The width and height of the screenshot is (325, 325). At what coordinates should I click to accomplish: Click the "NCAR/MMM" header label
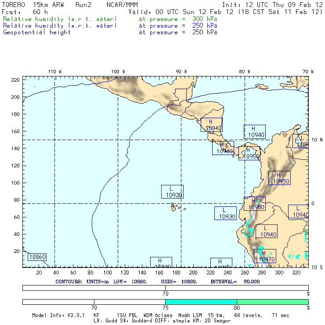(x=122, y=5)
